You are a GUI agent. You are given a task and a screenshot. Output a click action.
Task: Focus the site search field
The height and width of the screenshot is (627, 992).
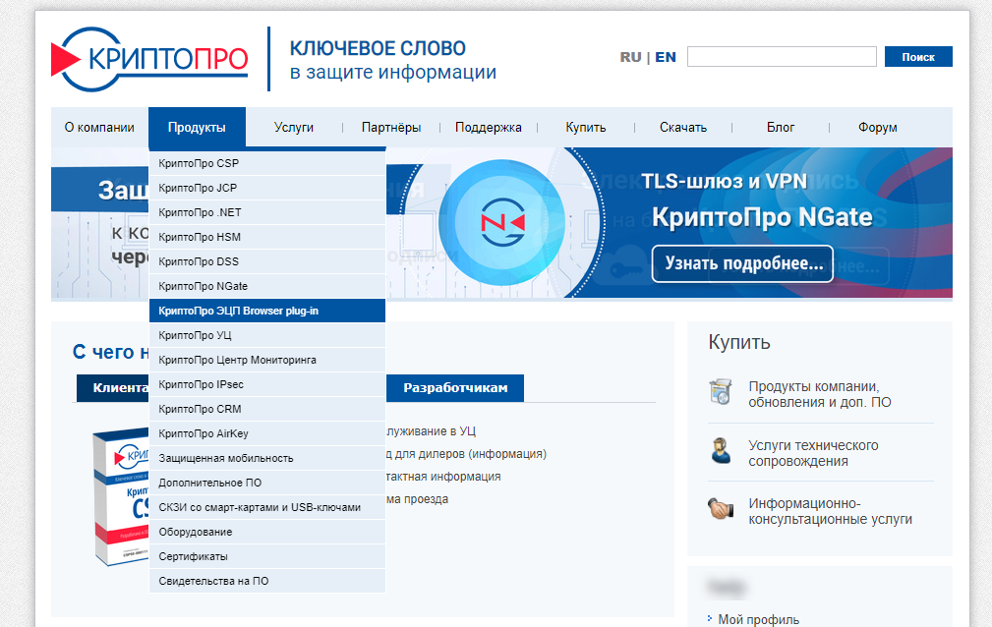pyautogui.click(x=782, y=56)
